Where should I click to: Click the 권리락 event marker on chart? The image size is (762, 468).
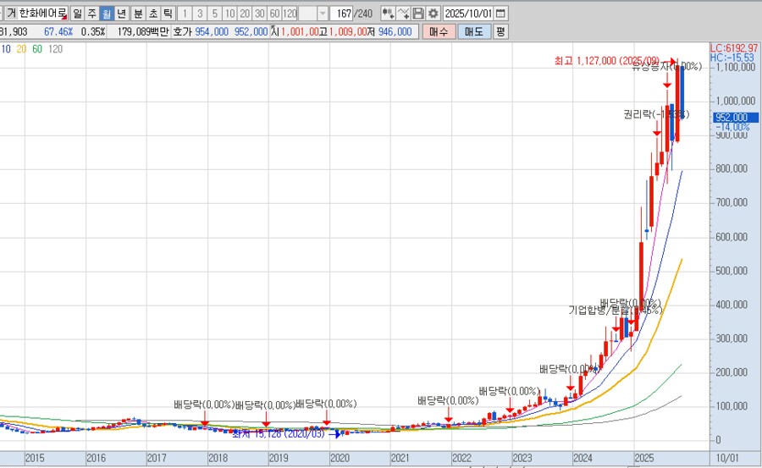pyautogui.click(x=657, y=131)
